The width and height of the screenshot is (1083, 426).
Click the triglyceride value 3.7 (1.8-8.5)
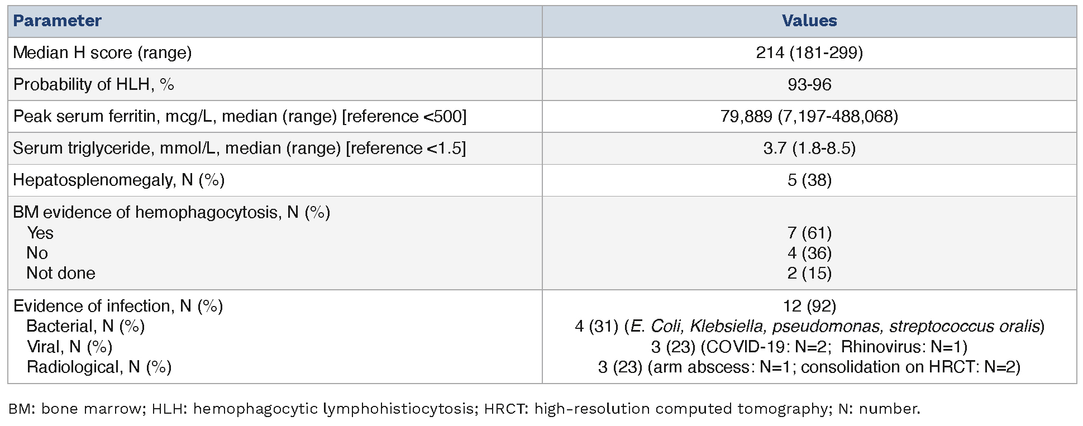click(809, 149)
